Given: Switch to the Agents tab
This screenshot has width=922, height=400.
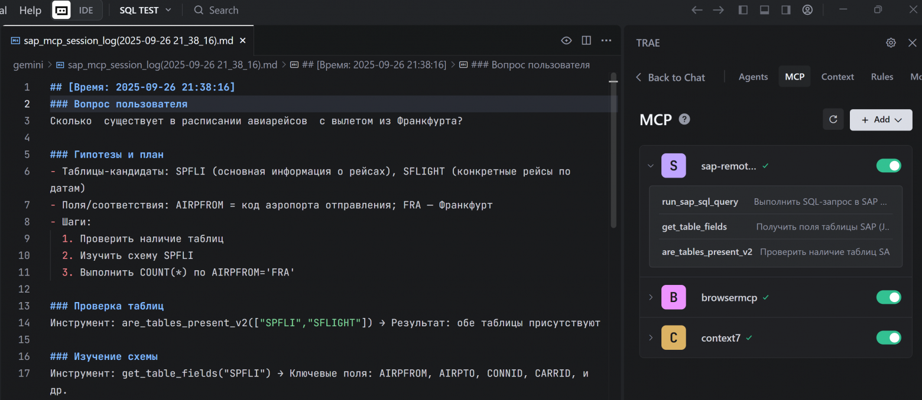Looking at the screenshot, I should [753, 77].
